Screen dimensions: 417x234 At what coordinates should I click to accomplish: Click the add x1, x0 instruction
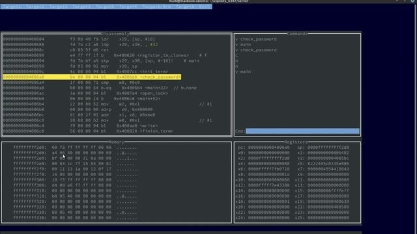79,115
